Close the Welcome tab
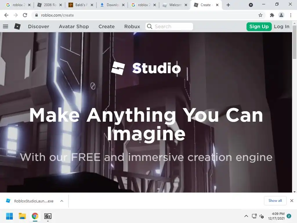 186,5
